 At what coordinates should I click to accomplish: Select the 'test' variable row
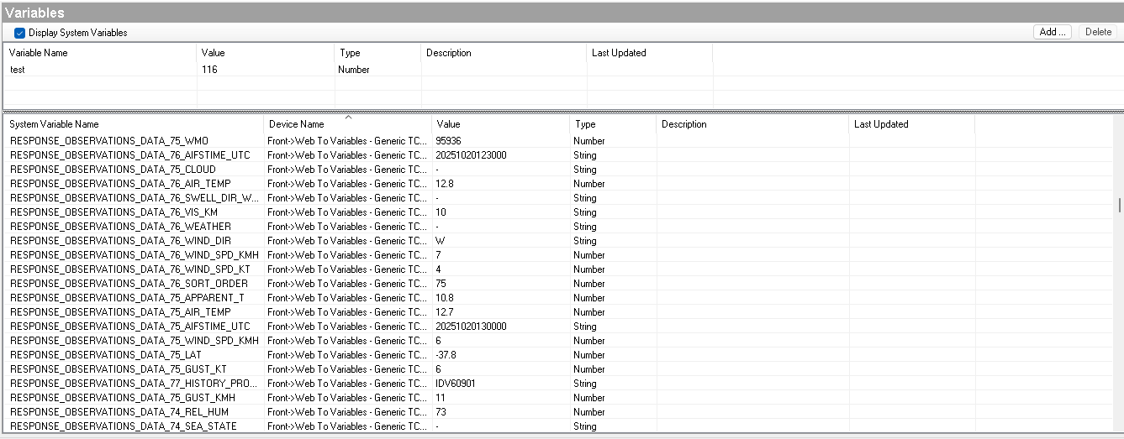coord(18,70)
